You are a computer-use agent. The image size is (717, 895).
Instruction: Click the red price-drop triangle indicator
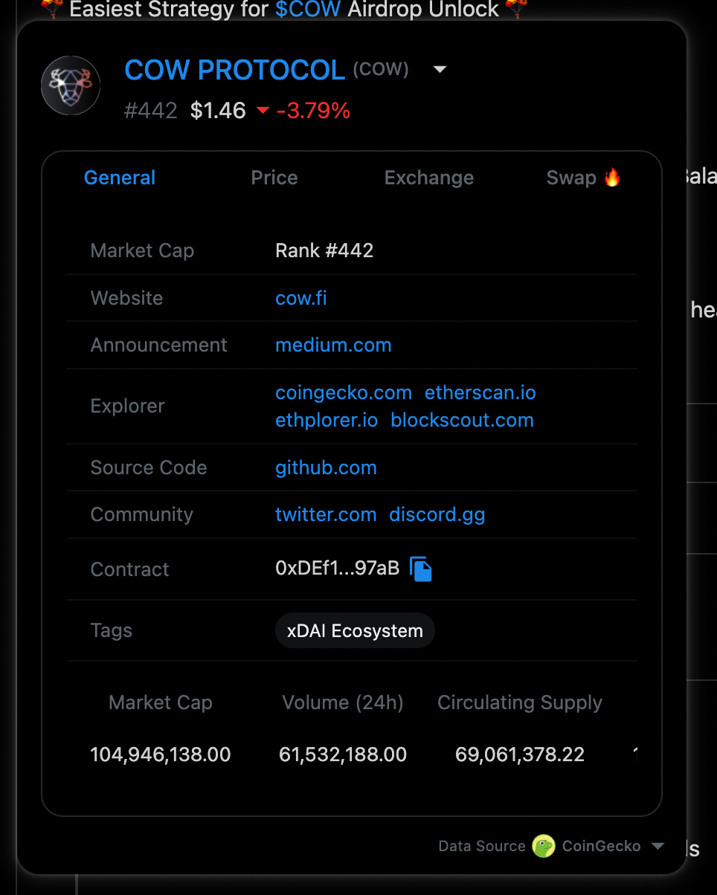click(263, 110)
